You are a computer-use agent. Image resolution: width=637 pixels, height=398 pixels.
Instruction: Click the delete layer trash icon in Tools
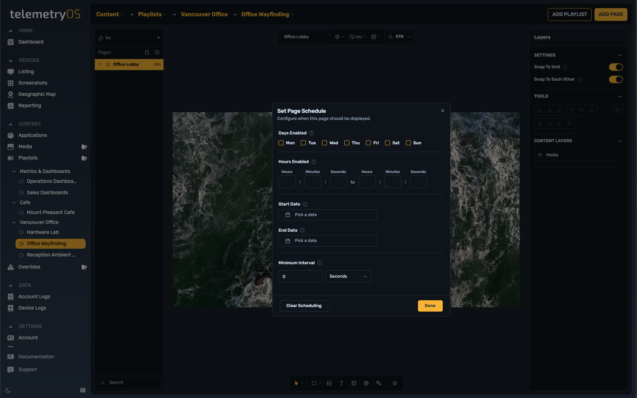click(617, 110)
